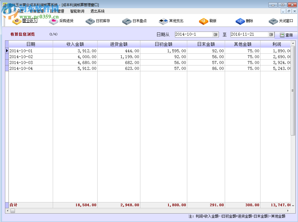Screen dimensions: 298x222
Task: Delete the selected record using 删除
Action: [245, 21]
